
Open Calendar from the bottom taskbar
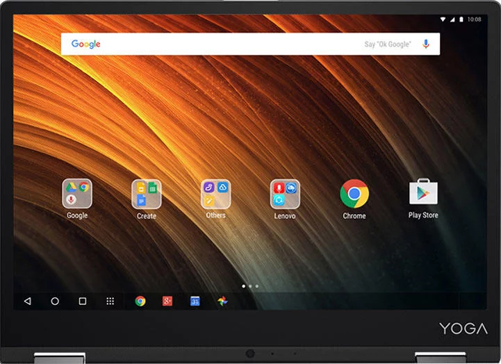pyautogui.click(x=195, y=301)
